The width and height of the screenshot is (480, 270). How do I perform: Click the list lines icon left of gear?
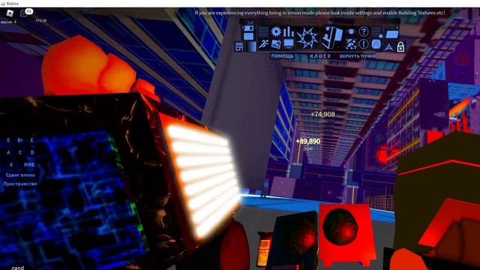[x=263, y=31]
